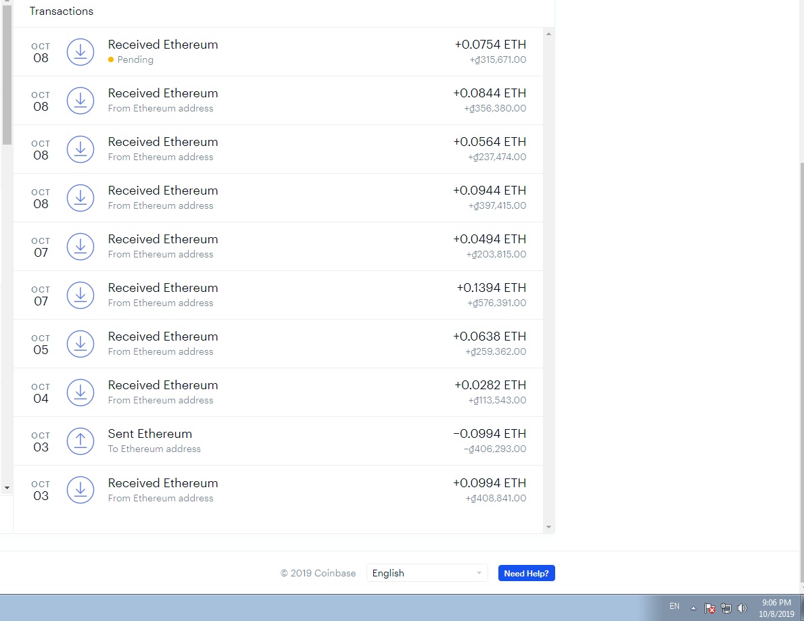Select the +0.0494 ETH amount

[490, 239]
